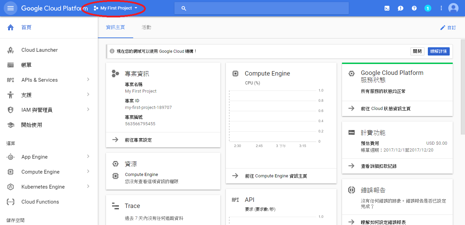Click the 錯誤報告 card icon
The image size is (465, 225).
coord(352,190)
